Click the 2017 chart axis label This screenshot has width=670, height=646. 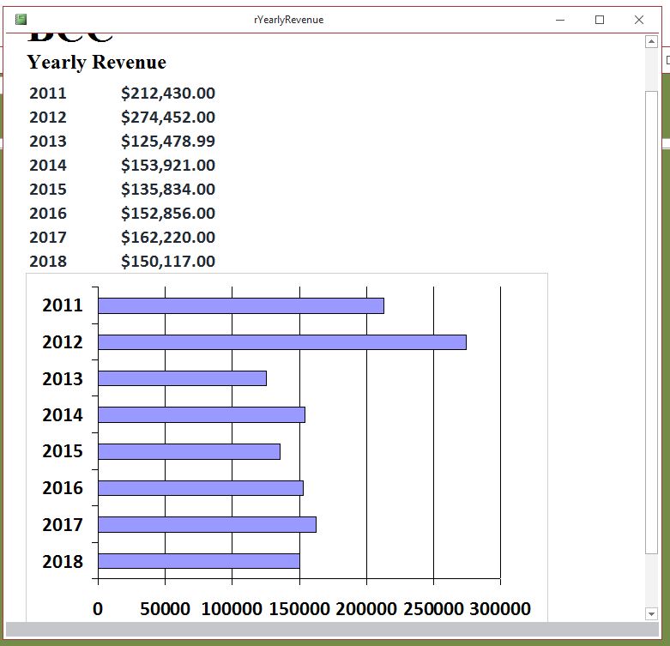point(63,525)
